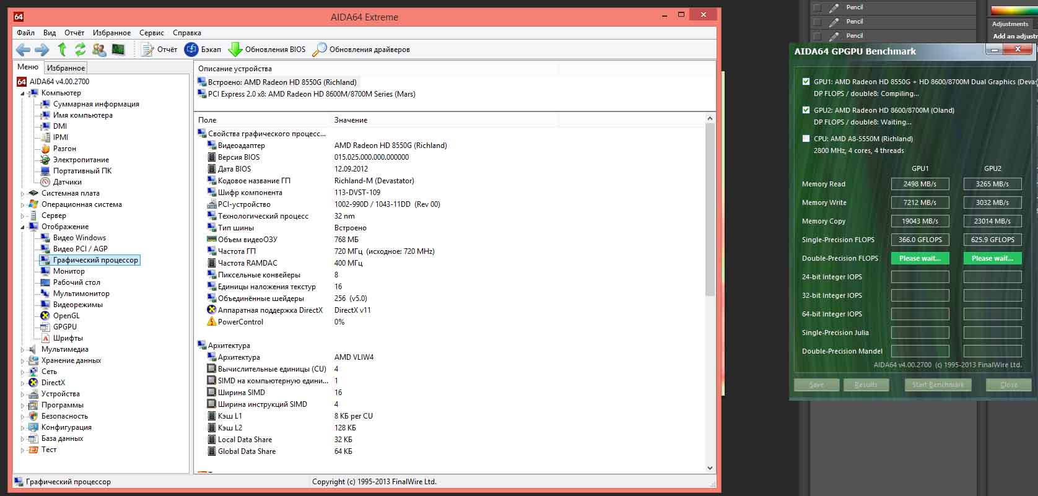This screenshot has height=496, width=1038.
Task: Click the details pane scrollbar down arrow
Action: coord(710,468)
